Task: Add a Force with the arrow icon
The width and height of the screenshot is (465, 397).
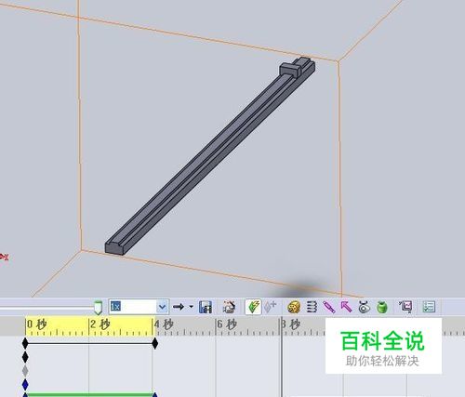Action: tap(346, 307)
